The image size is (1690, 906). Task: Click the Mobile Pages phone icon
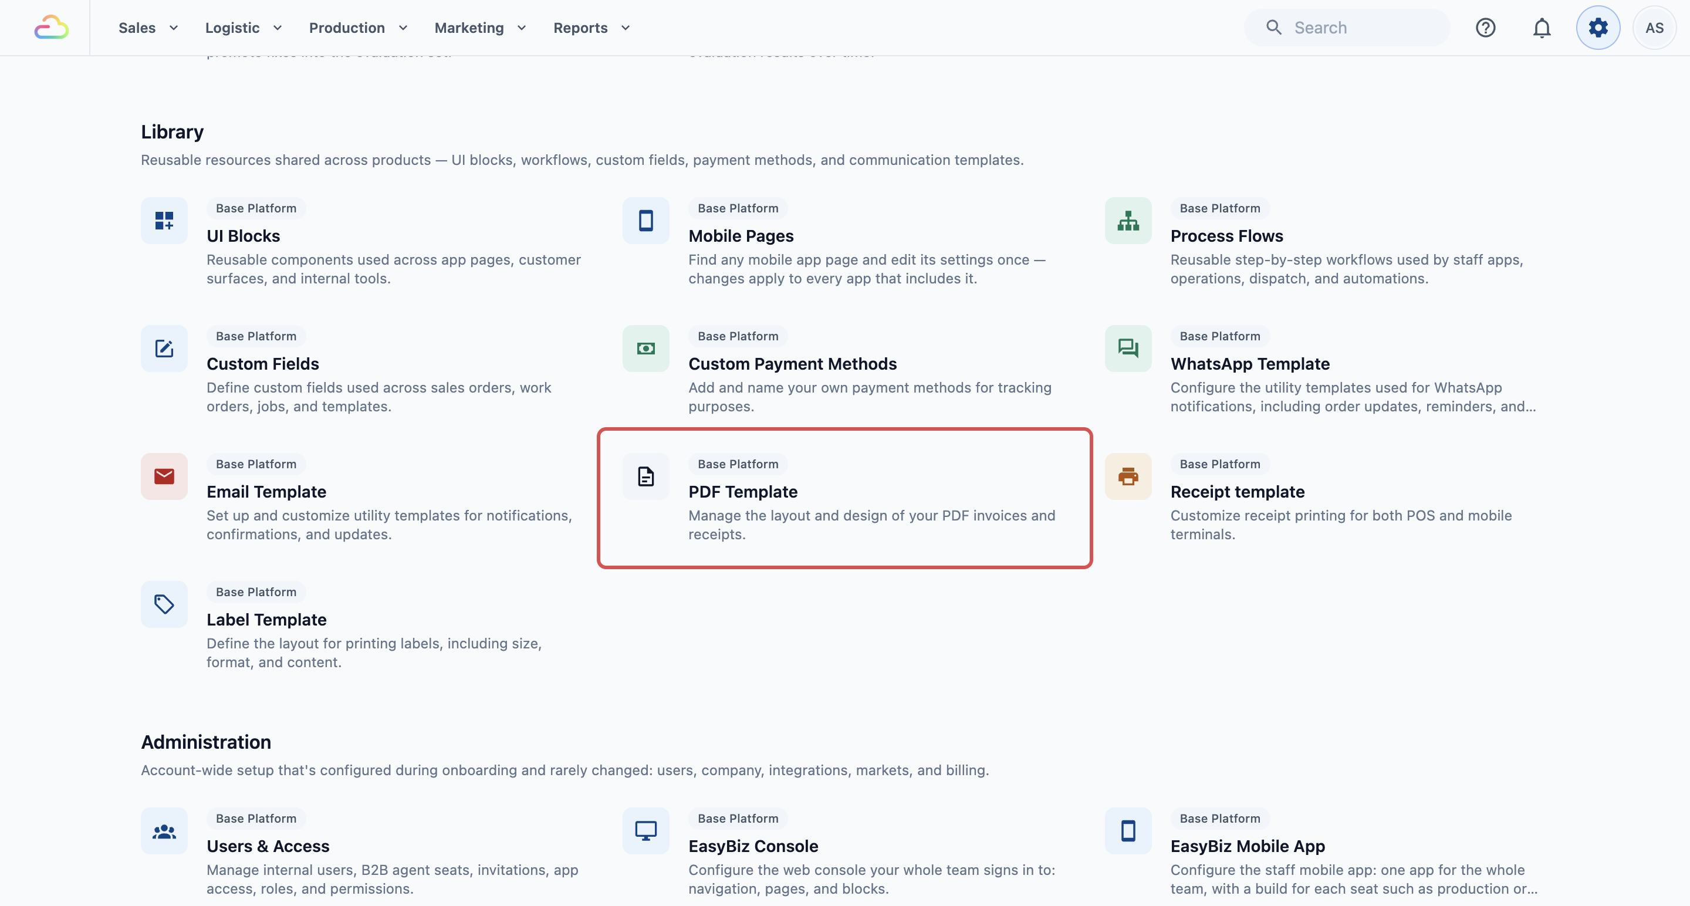645,221
